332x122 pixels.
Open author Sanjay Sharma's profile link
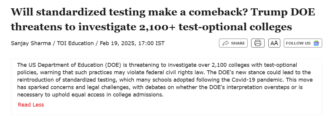[31, 43]
